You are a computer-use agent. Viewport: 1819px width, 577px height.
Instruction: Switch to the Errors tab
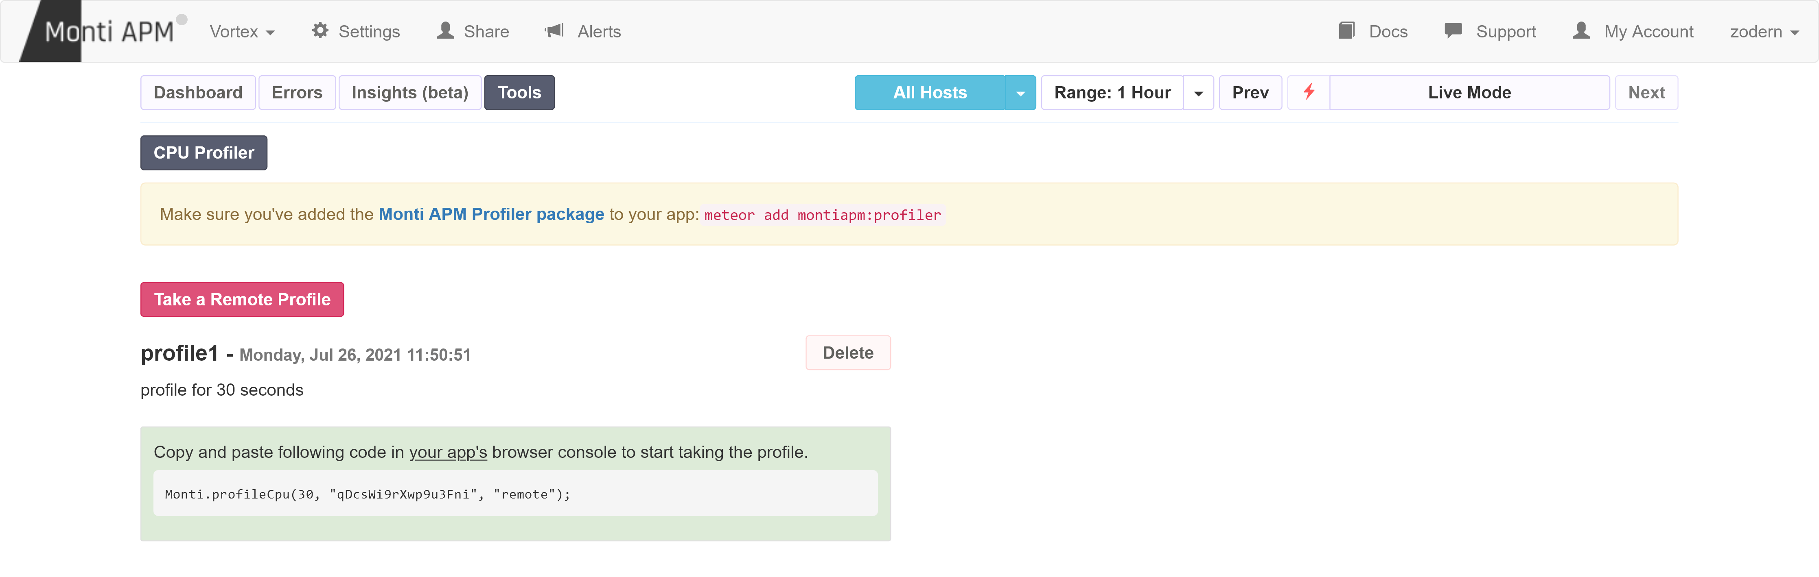[x=297, y=92]
